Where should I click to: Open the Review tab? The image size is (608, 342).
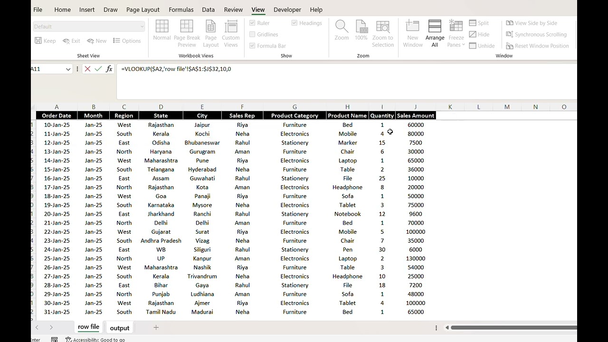[233, 9]
